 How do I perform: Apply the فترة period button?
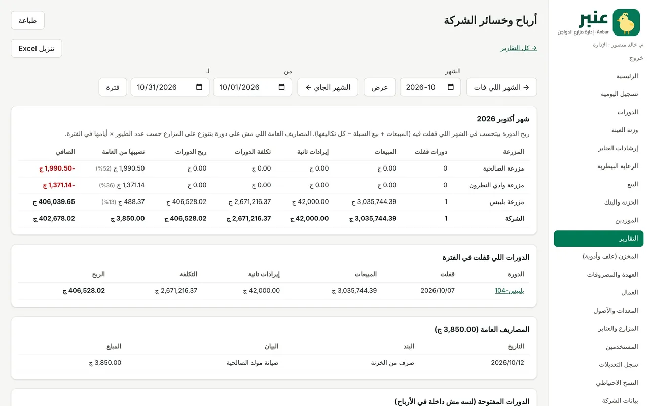(113, 87)
